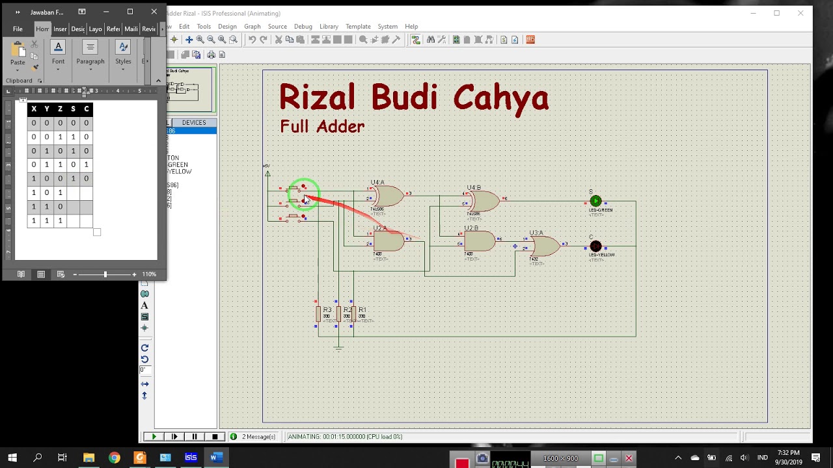The width and height of the screenshot is (833, 468).
Task: Open the Edit menu in ISIS
Action: click(184, 27)
